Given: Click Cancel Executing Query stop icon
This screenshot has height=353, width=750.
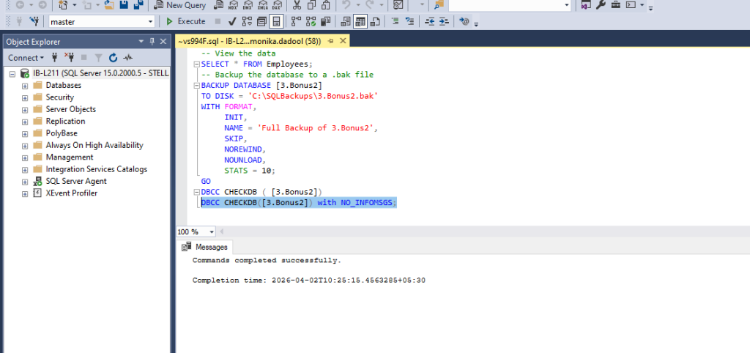Looking at the screenshot, I should click(218, 21).
